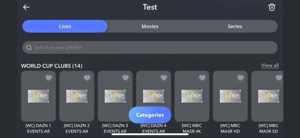This screenshot has width=300, height=138.
Task: Select the Lives tab
Action: (x=65, y=26)
